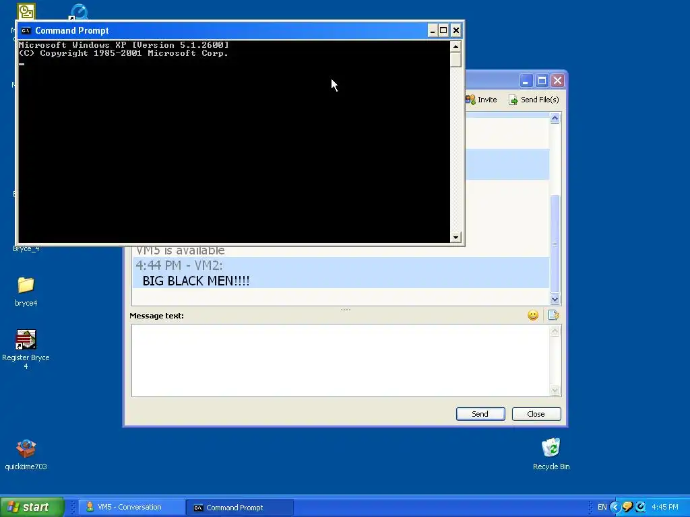Click the Bryce_4 desktop icon label
The height and width of the screenshot is (517, 690).
(26, 249)
